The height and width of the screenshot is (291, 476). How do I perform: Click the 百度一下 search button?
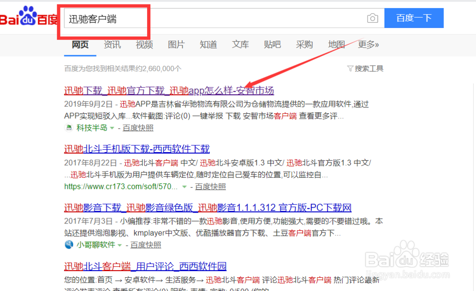(x=414, y=18)
